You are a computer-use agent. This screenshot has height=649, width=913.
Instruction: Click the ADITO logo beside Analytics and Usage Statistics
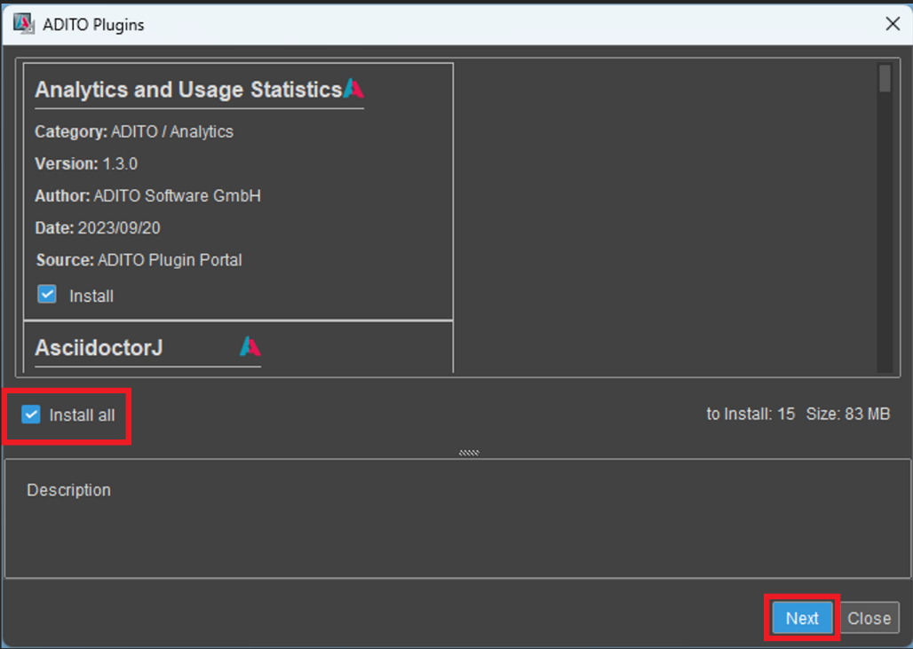click(x=354, y=89)
